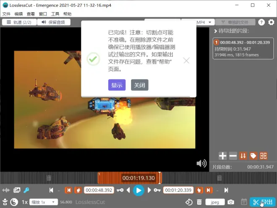The width and height of the screenshot is (277, 208).
Task: Toggle the keyframes key icon
Action: pos(26,190)
